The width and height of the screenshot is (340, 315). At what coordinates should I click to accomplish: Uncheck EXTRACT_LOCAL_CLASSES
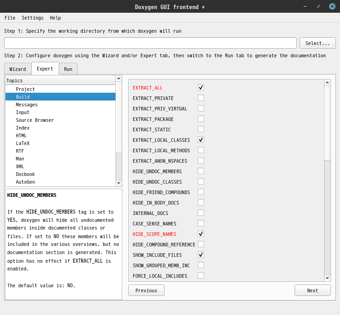[201, 140]
